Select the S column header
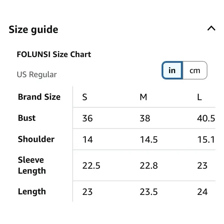This screenshot has width=224, height=224. point(85,97)
